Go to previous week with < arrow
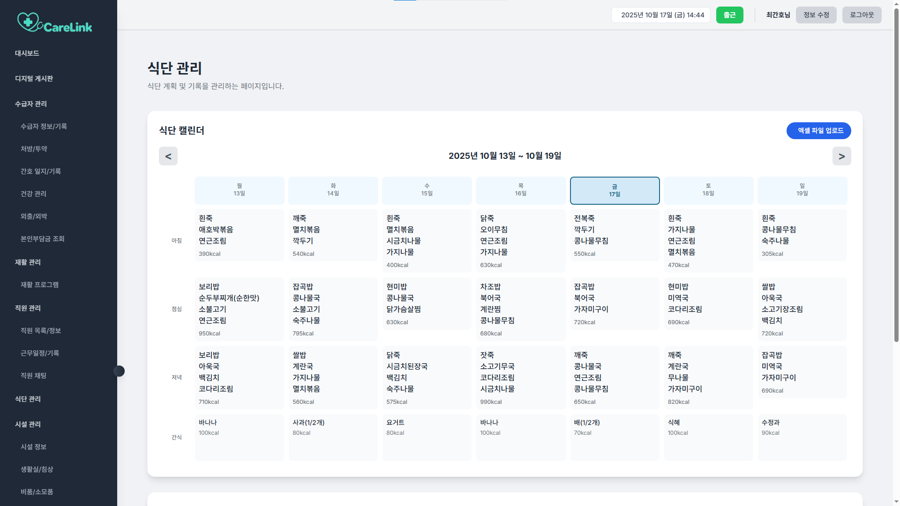Screen dimensions: 900x506 [168, 156]
